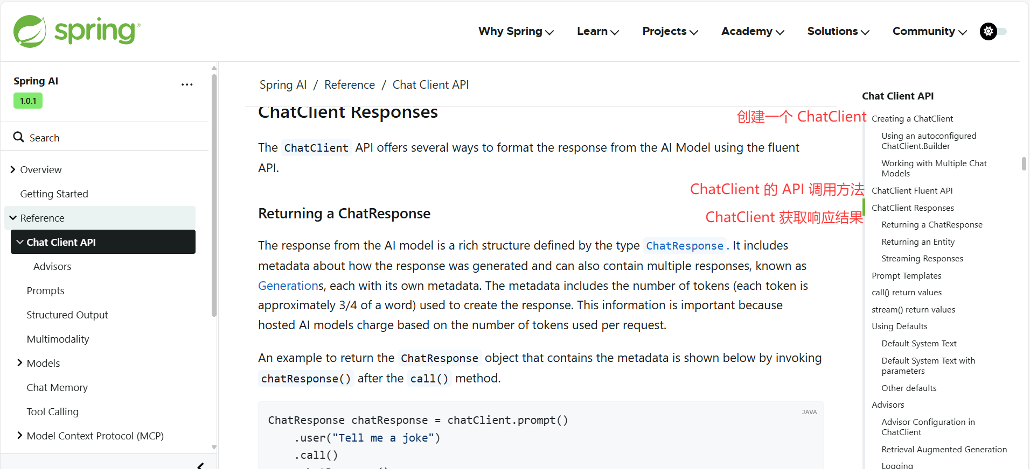Jump to Prompt Templates section
1030x469 pixels.
(907, 275)
